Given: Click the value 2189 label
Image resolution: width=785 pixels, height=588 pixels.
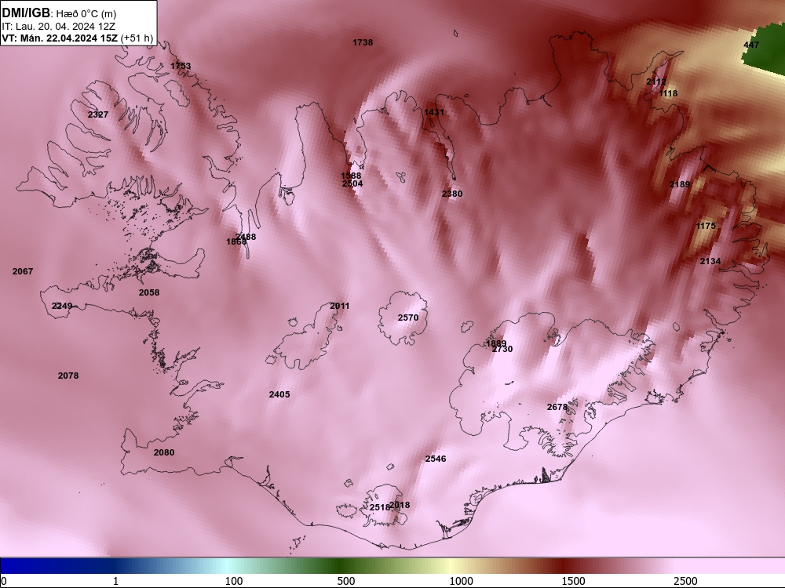Looking at the screenshot, I should click(680, 184).
